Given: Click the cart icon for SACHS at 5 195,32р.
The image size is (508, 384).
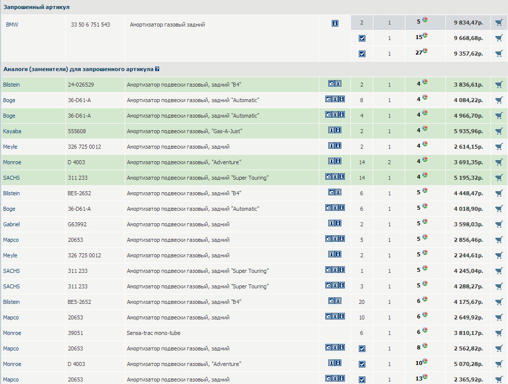Looking at the screenshot, I should coord(499,178).
